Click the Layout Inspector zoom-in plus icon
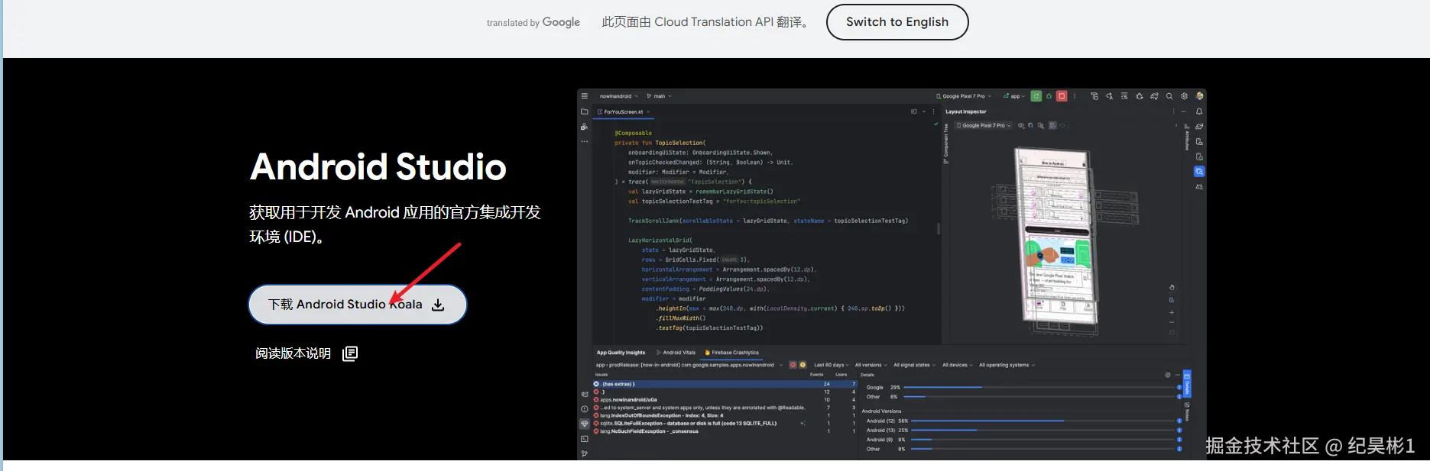Screen dimensions: 1430x471 pos(1172,312)
